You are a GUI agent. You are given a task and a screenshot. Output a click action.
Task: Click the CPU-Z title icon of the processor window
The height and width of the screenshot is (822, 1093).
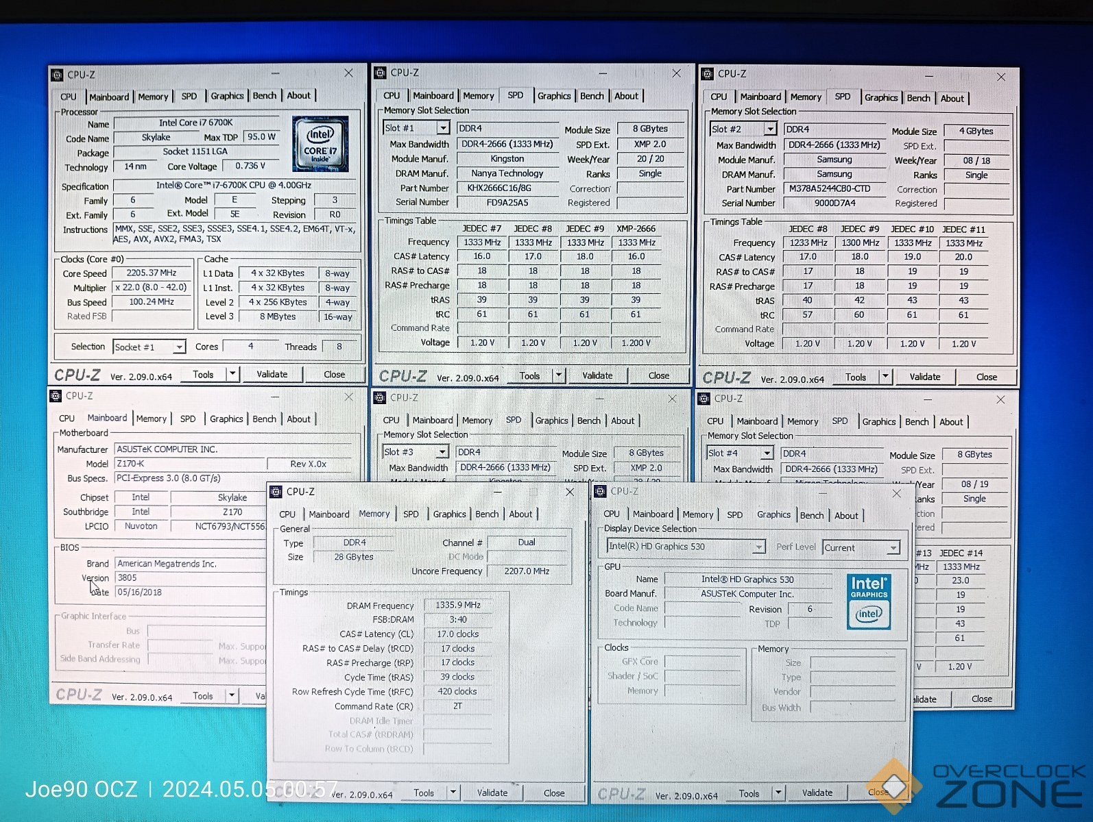[x=58, y=75]
